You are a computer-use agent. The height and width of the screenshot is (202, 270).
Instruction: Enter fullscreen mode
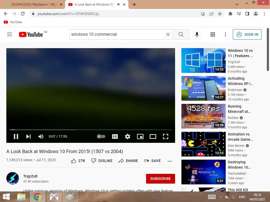coord(166,137)
